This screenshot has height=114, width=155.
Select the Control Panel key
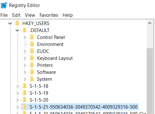[x=51, y=37]
